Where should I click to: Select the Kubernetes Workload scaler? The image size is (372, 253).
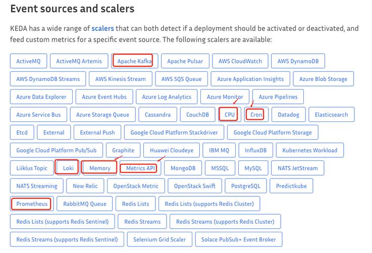pyautogui.click(x=309, y=150)
